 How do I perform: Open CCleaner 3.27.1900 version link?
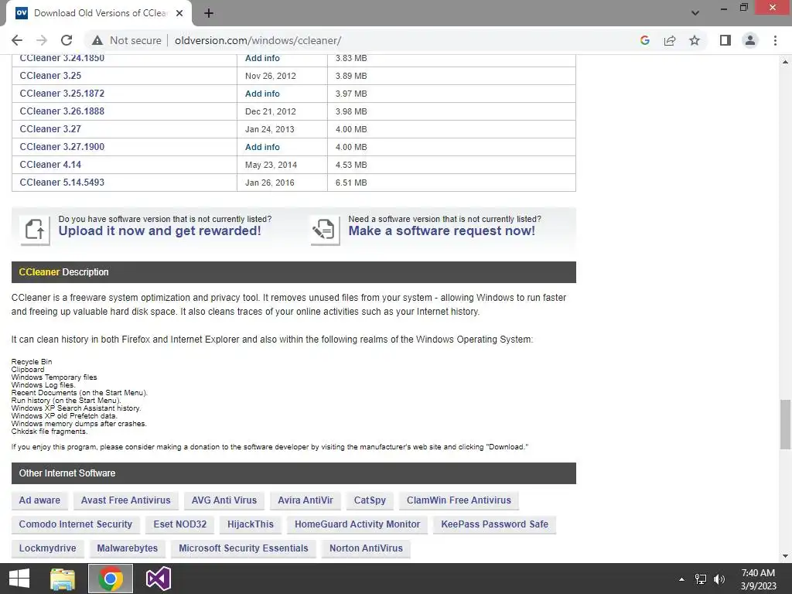coord(62,146)
